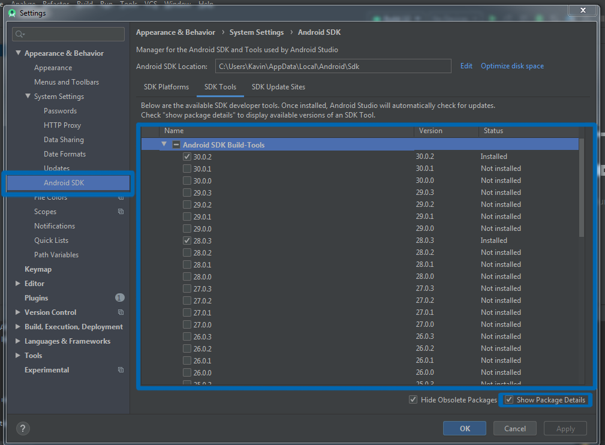Click 'Not installed' status for 29.0.0
The image size is (605, 445).
tap(501, 228)
